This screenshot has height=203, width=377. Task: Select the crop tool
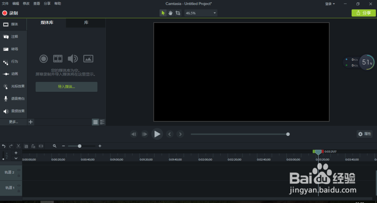pyautogui.click(x=178, y=13)
